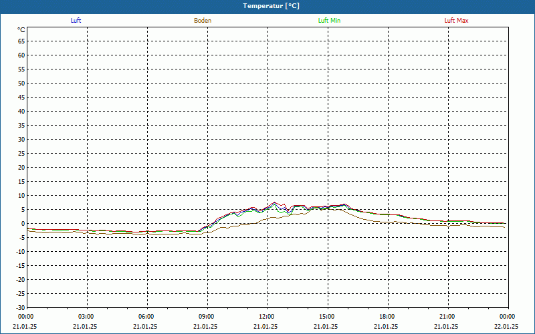Image resolution: width=535 pixels, height=334 pixels.
Task: Click the 22.01.25 date label
Action: pyautogui.click(x=507, y=326)
